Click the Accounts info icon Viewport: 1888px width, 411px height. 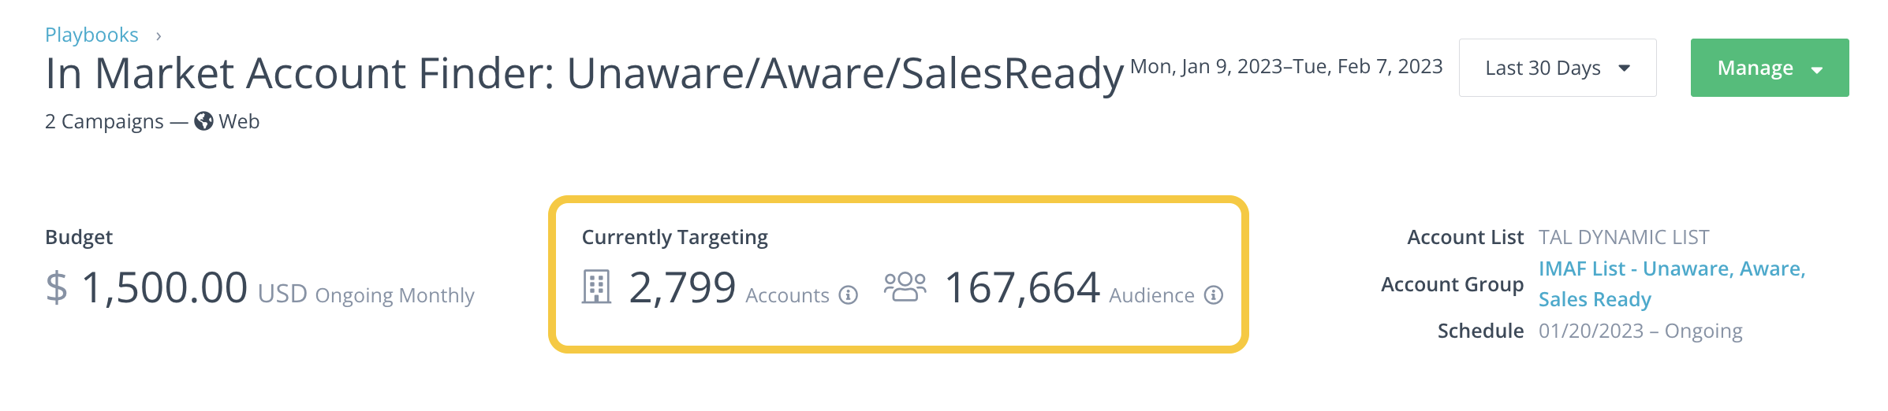(x=848, y=295)
